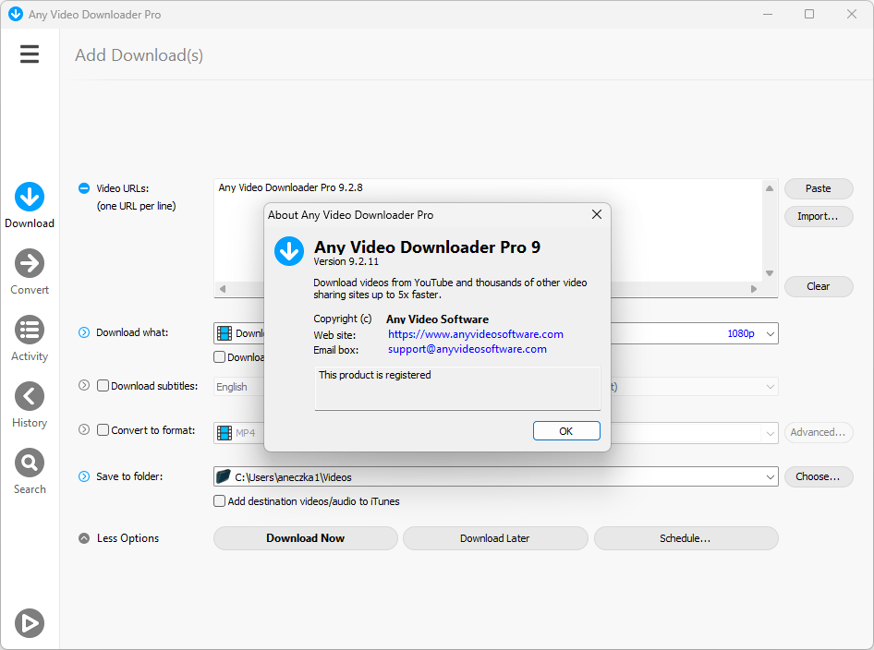The height and width of the screenshot is (650, 874).
Task: Click the URL box scroll right arrow
Action: point(754,288)
